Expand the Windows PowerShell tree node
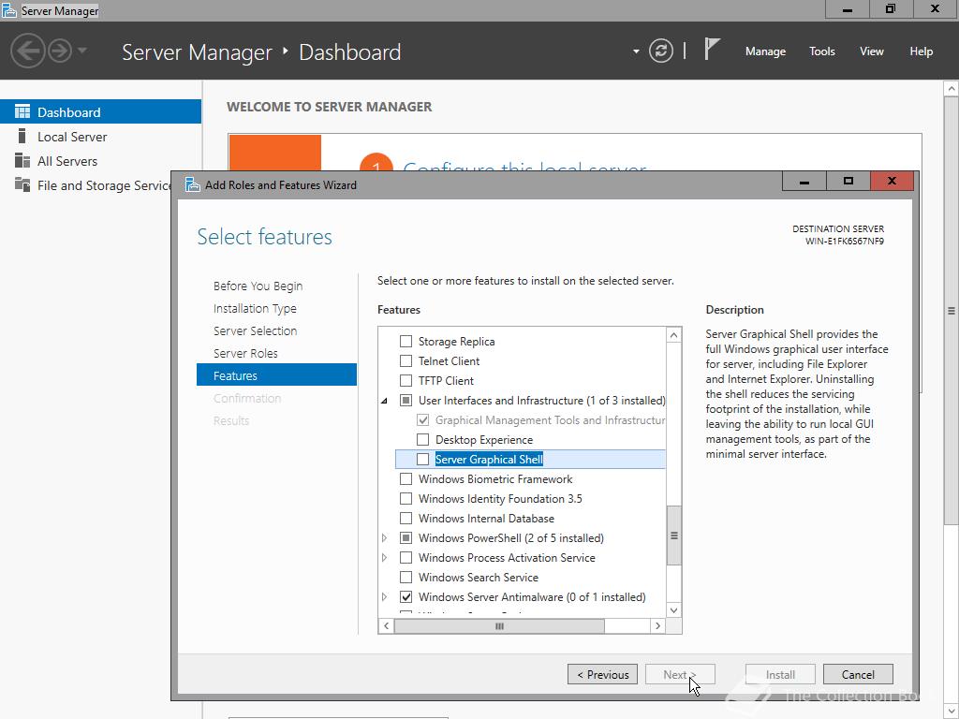This screenshot has height=719, width=959. click(385, 538)
